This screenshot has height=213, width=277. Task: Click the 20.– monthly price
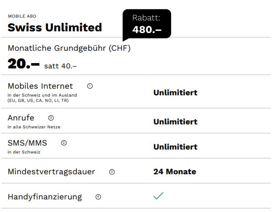point(24,64)
